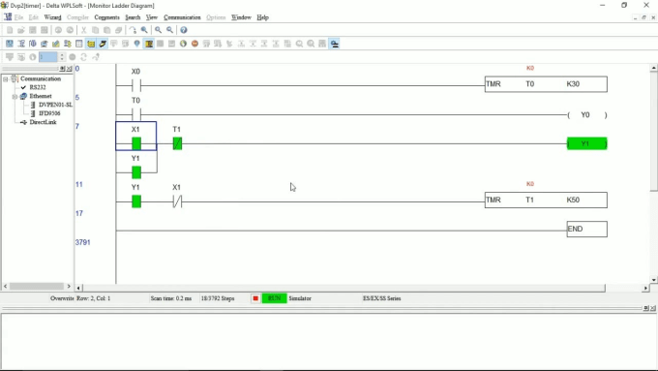Toggle the X0 input contact
The width and height of the screenshot is (658, 371).
[x=136, y=85]
